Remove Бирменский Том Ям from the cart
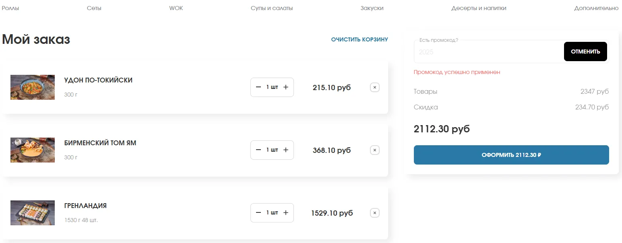 [374, 150]
